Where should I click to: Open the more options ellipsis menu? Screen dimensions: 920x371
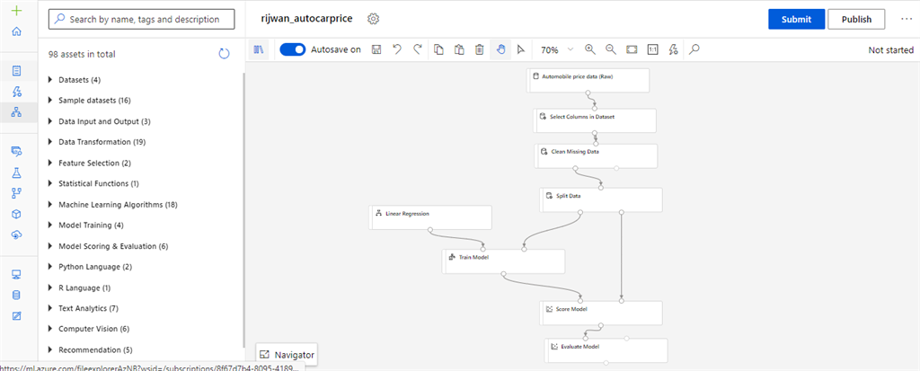coord(906,20)
